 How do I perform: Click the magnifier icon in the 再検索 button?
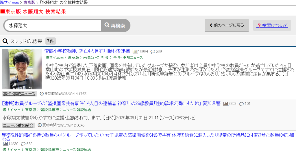point(107,25)
